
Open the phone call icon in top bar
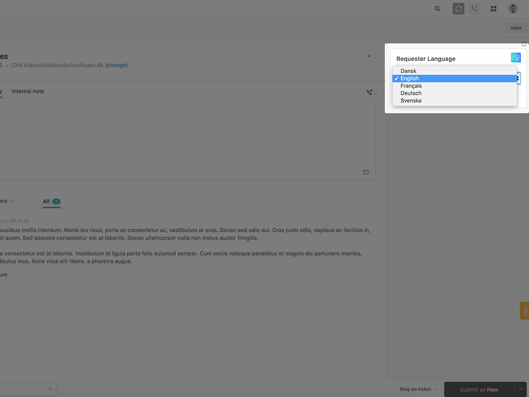pos(474,9)
